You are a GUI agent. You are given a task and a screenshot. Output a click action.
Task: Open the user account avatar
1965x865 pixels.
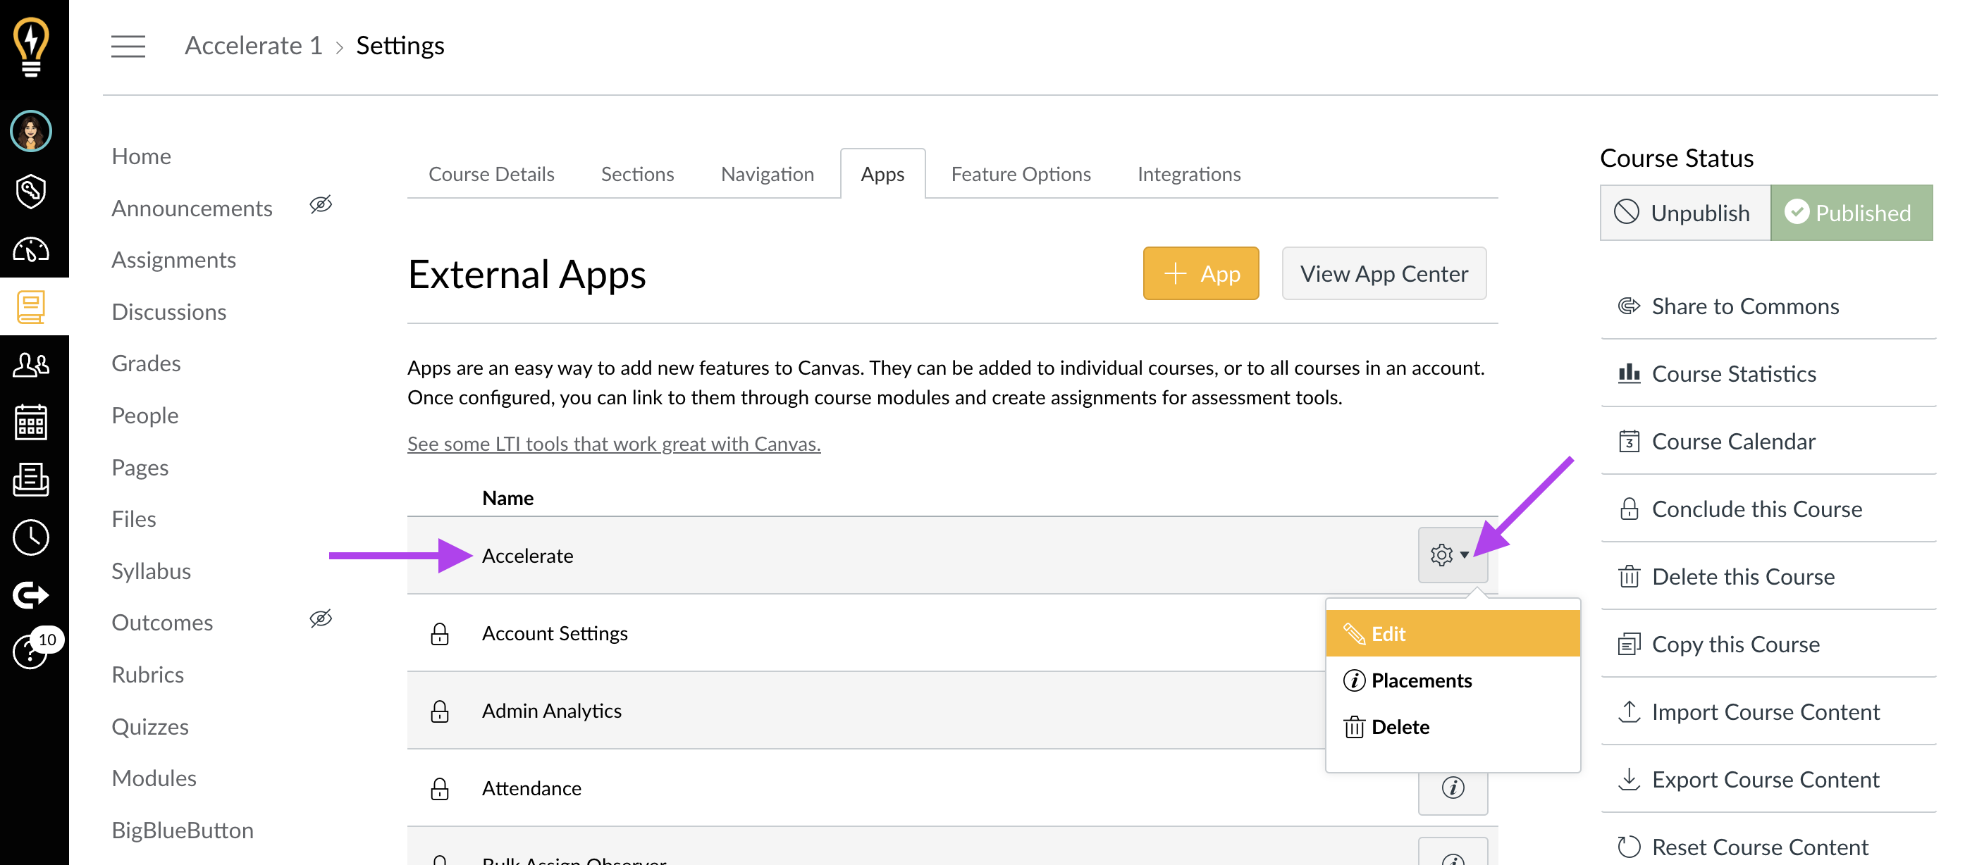click(31, 131)
